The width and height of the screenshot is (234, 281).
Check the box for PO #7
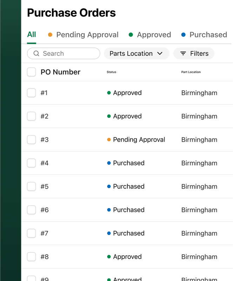point(31,233)
